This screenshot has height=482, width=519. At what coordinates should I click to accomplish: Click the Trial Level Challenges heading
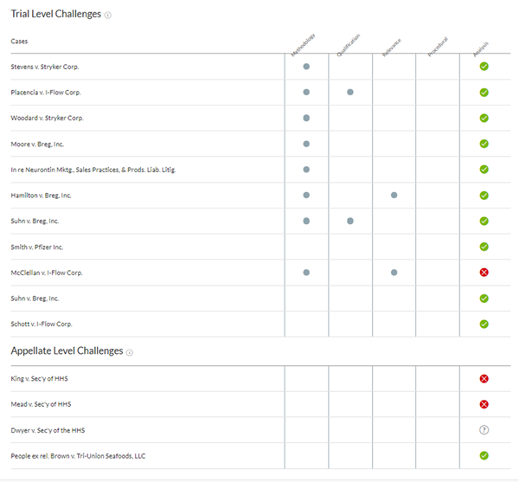(x=56, y=14)
